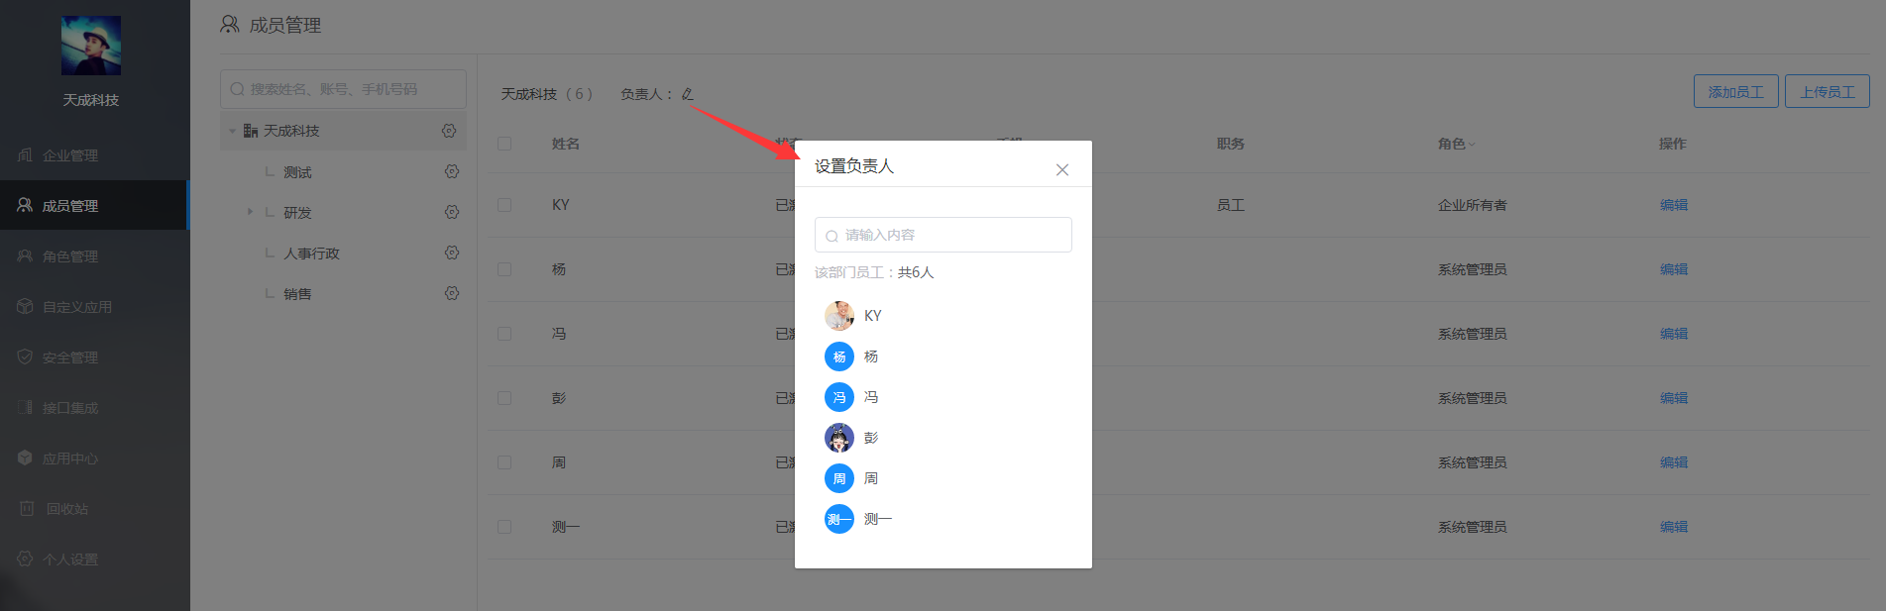Open gear settings for 人事行政 department
Viewport: 1886px width, 611px height.
click(x=452, y=253)
